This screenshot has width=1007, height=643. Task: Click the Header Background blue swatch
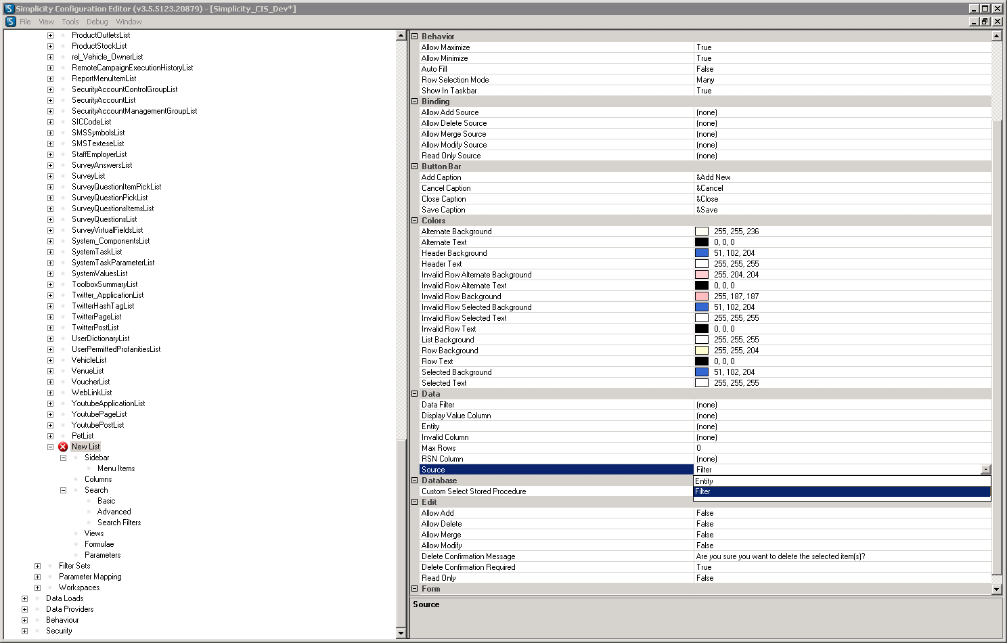click(x=702, y=253)
